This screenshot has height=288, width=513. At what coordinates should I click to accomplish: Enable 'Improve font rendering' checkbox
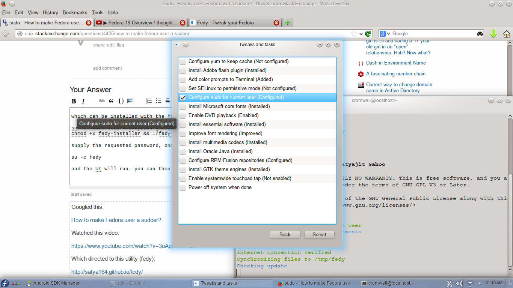click(183, 133)
